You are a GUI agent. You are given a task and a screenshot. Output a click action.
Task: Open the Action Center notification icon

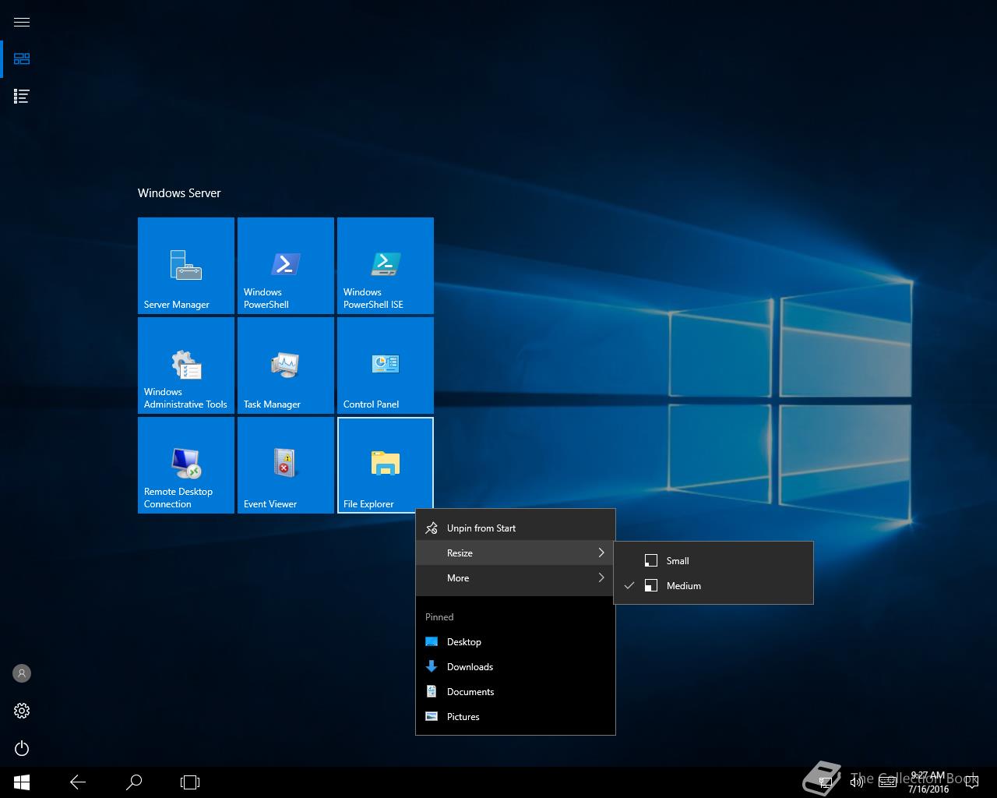[971, 782]
